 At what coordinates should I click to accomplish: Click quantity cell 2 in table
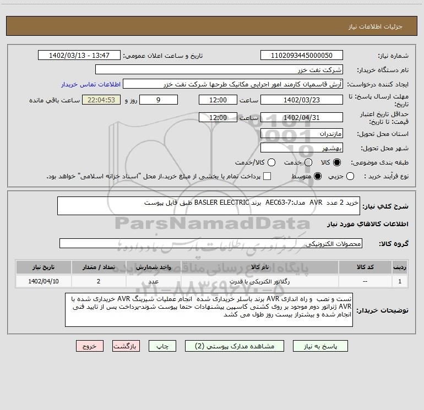pos(99,281)
